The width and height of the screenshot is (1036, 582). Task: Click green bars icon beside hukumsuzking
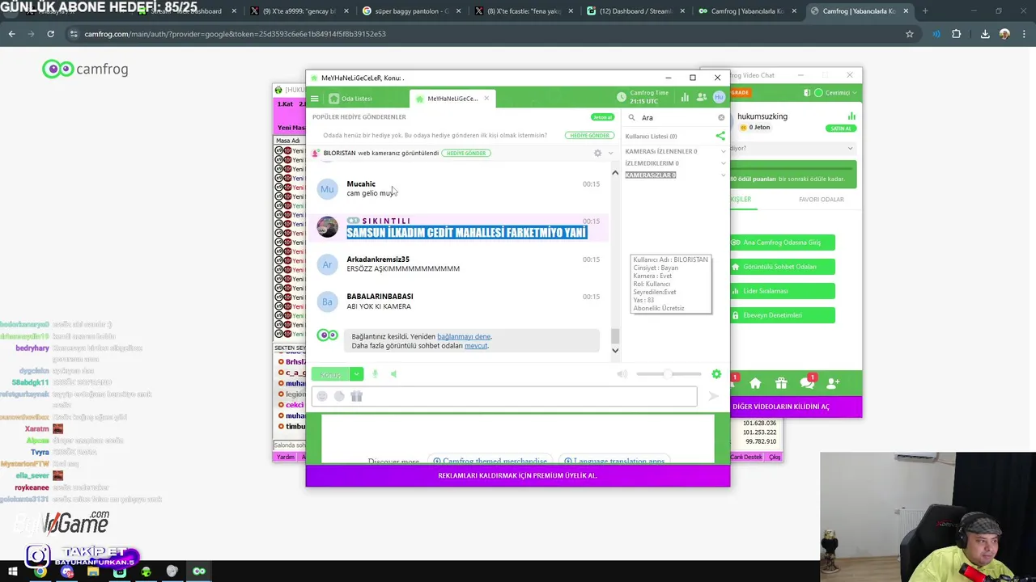pos(851,116)
